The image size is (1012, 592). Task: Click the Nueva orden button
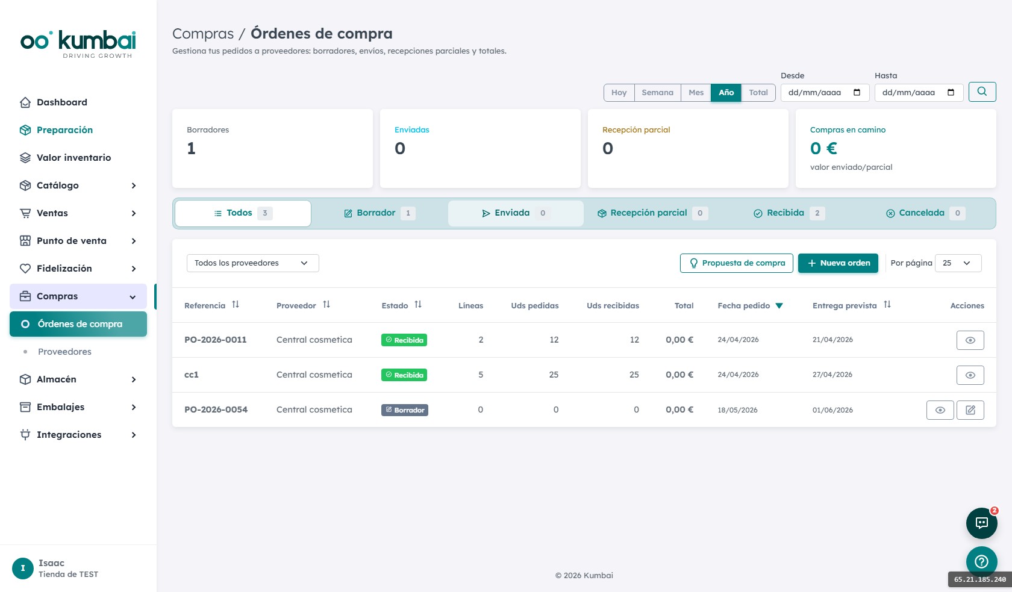pyautogui.click(x=839, y=263)
